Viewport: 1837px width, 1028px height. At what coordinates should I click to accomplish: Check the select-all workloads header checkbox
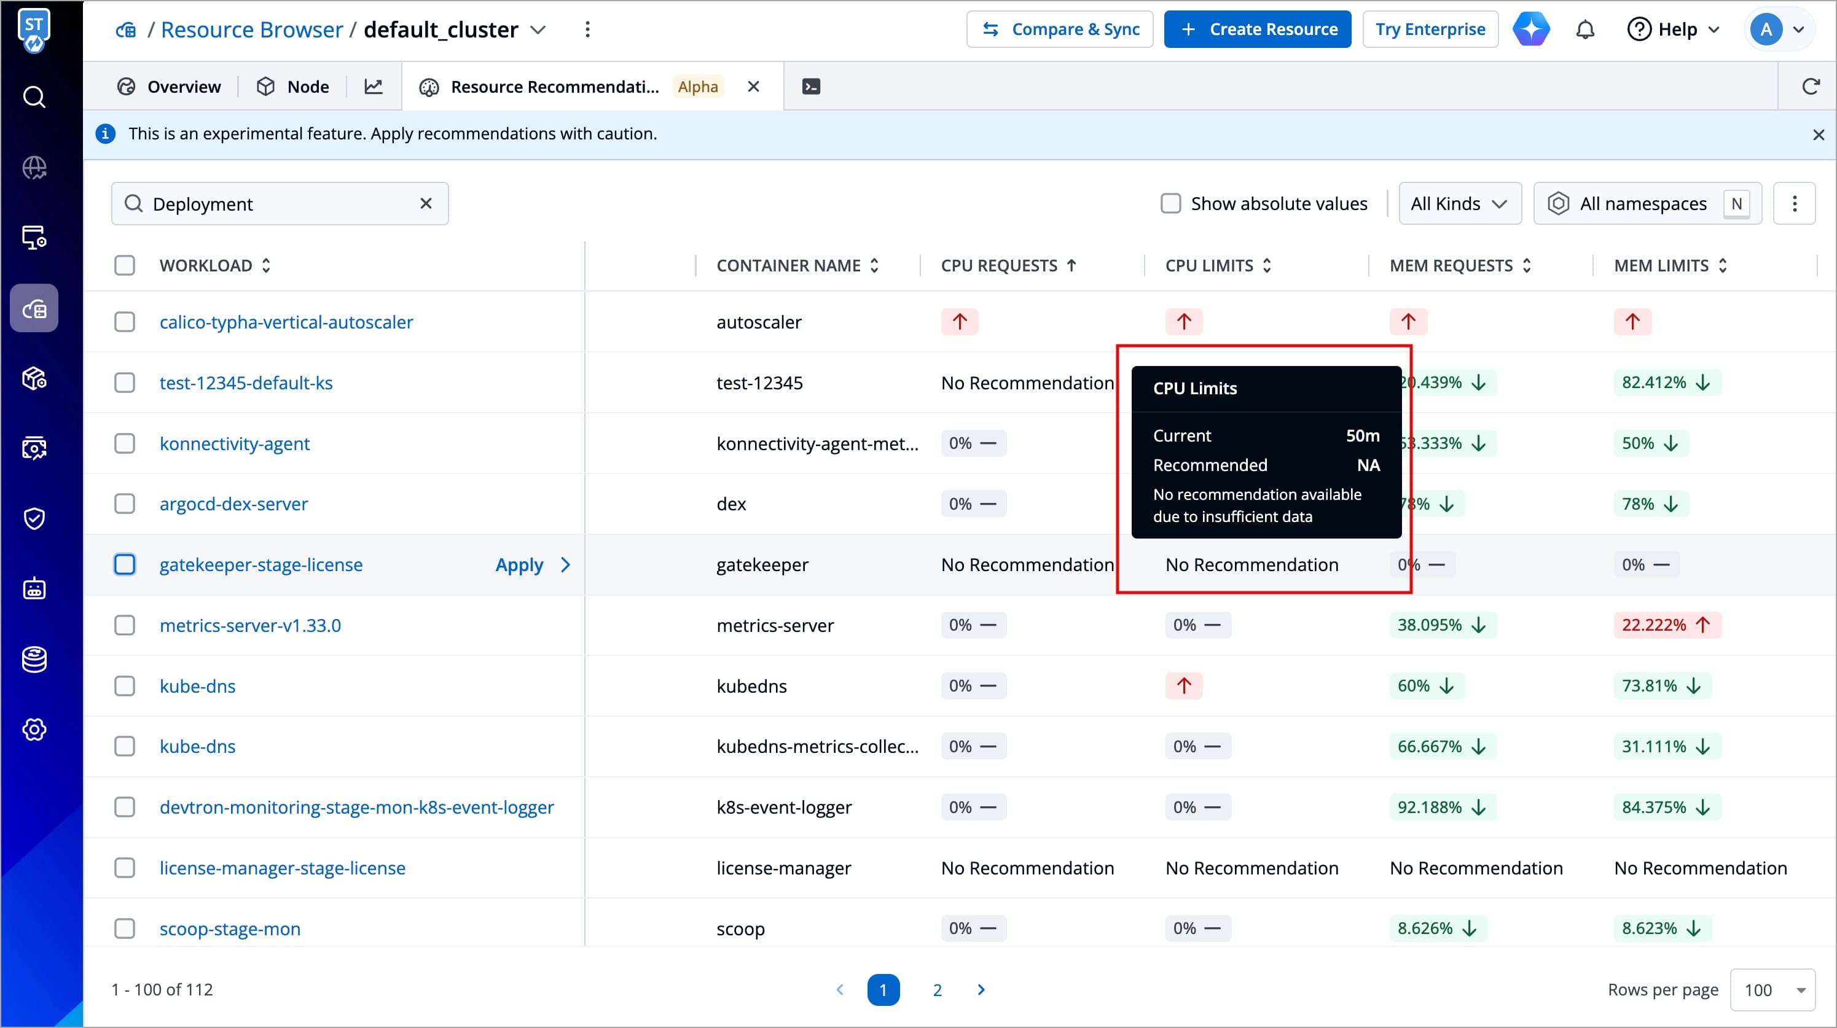coord(125,266)
